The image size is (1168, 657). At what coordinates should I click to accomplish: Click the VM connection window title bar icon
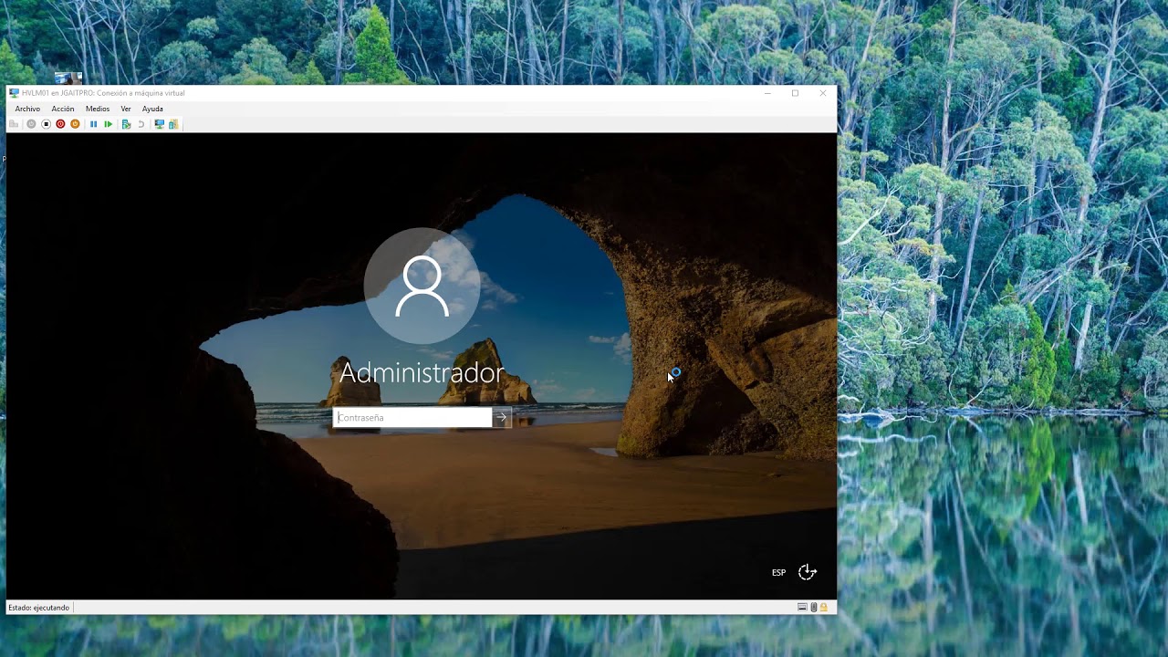click(x=14, y=93)
